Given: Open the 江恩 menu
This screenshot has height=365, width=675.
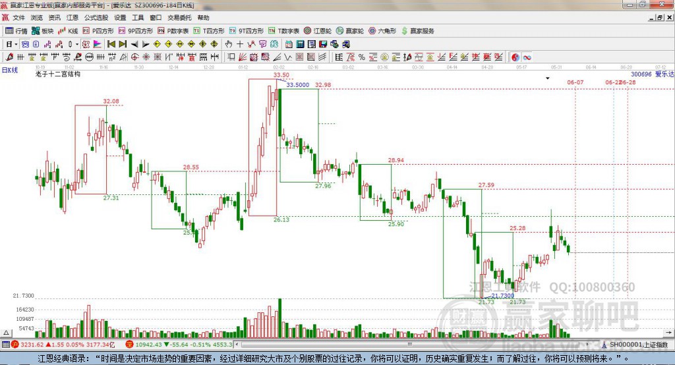Looking at the screenshot, I should click(x=73, y=18).
